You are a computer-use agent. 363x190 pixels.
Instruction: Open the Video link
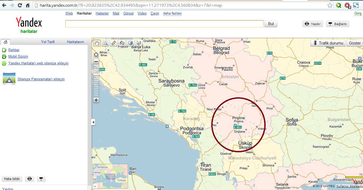(142, 13)
